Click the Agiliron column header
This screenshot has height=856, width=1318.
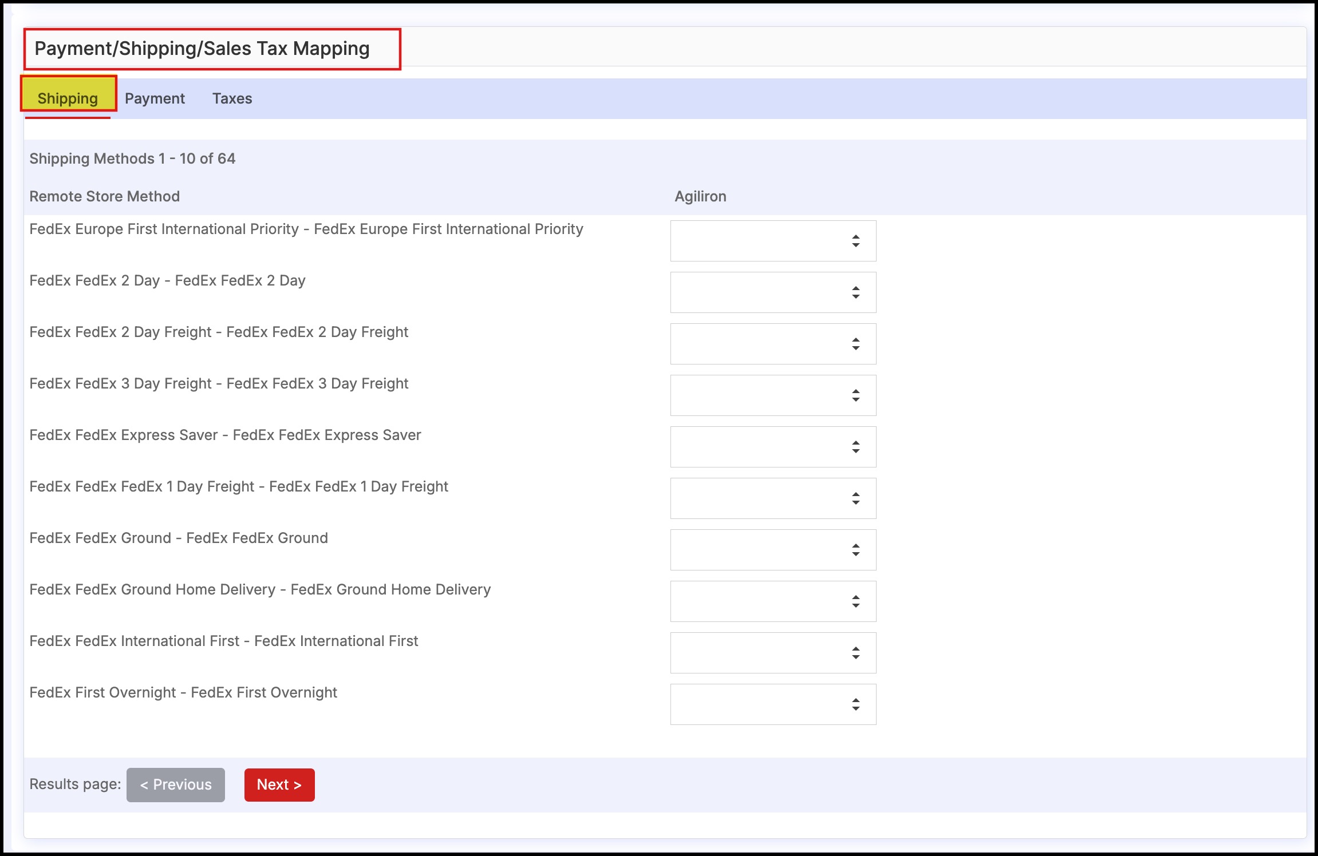coord(700,196)
